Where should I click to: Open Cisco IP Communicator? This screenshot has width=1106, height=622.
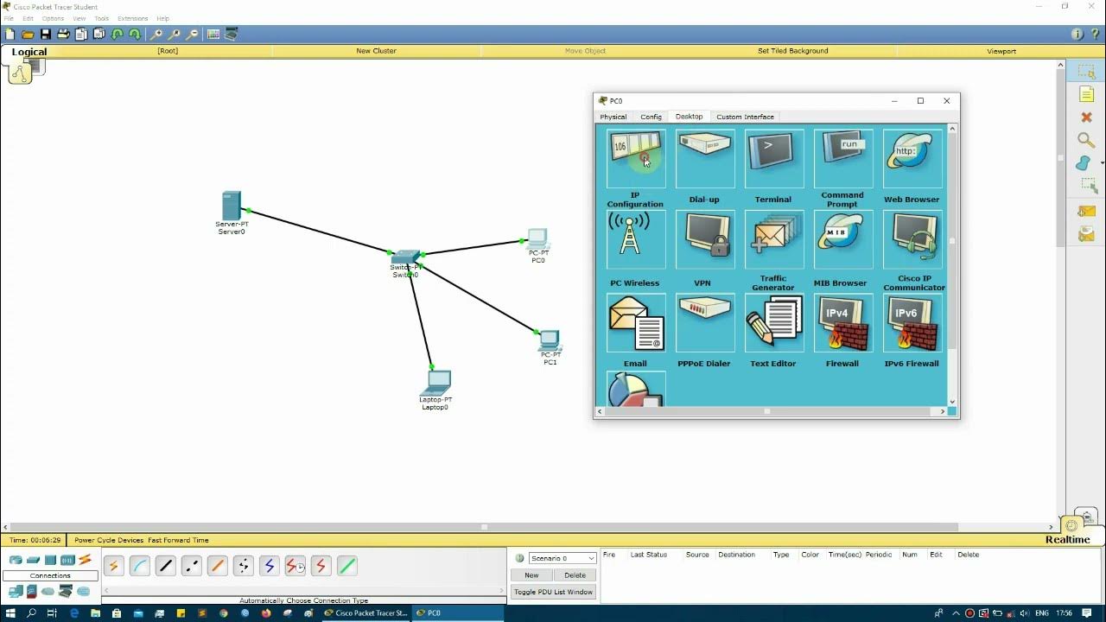point(912,240)
